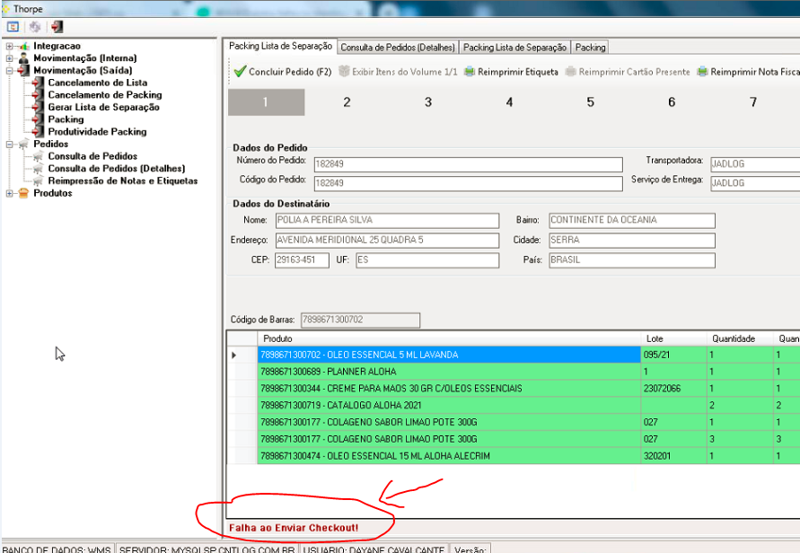Click the Gerar Lista de Separação icon
The image size is (800, 553).
pyautogui.click(x=38, y=107)
